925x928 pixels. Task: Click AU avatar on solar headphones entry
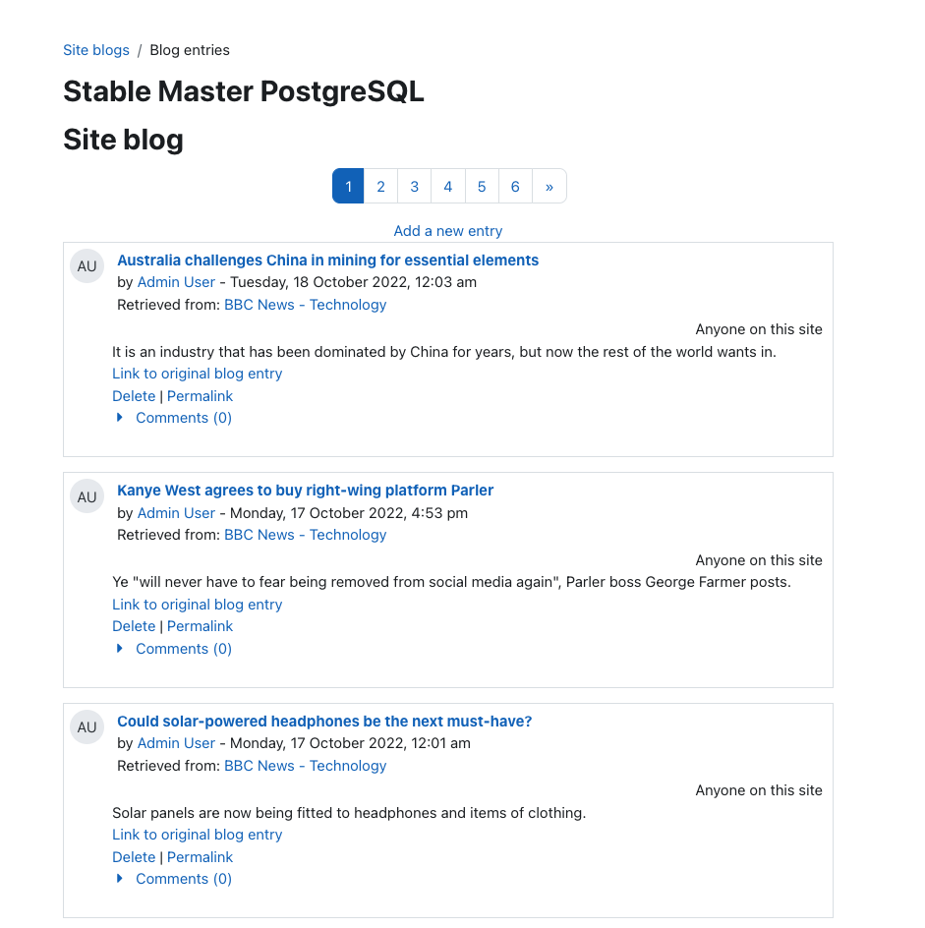87,727
